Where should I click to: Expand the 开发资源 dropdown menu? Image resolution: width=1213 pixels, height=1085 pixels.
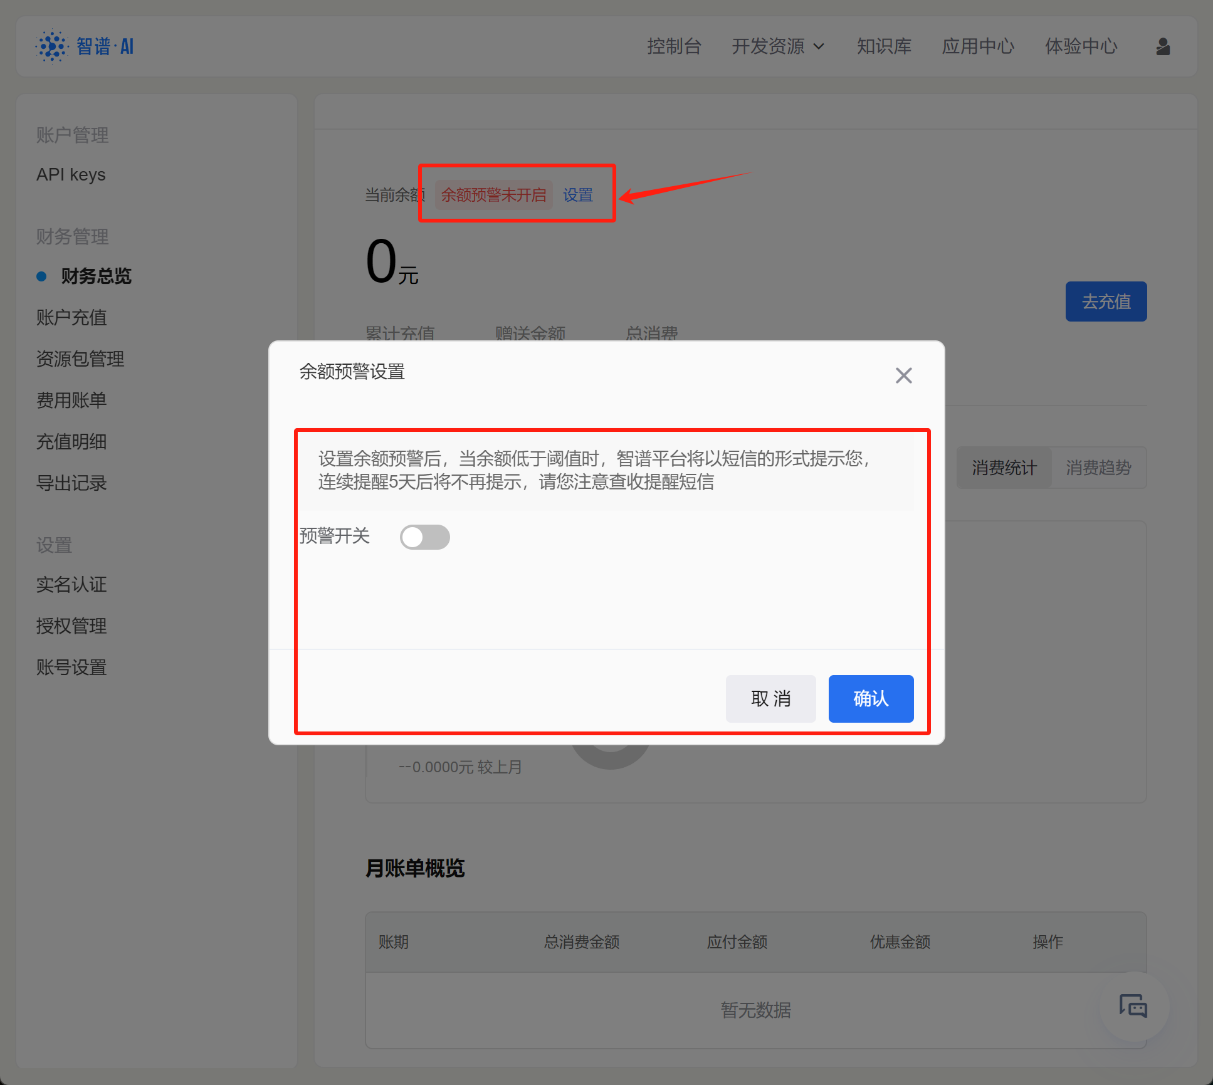pyautogui.click(x=778, y=46)
